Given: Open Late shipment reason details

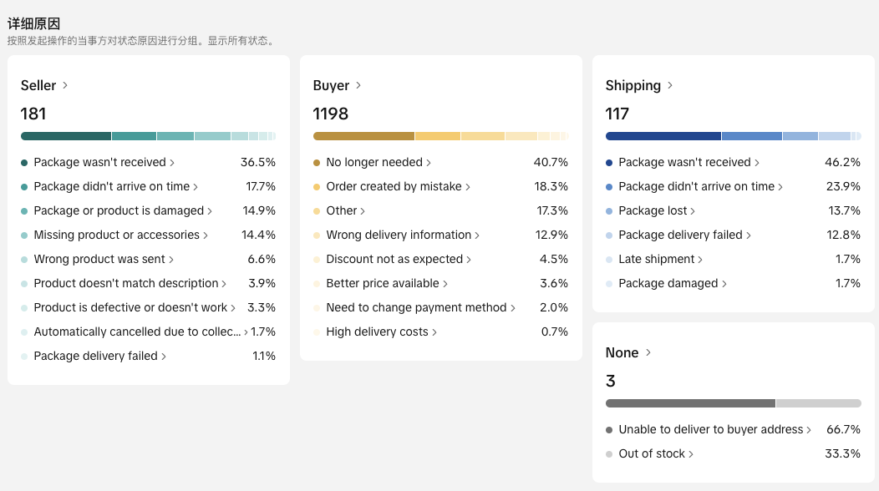Looking at the screenshot, I should click(x=660, y=260).
